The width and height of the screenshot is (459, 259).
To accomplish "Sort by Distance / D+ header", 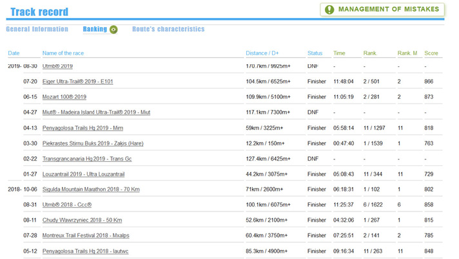I will 262,53.
